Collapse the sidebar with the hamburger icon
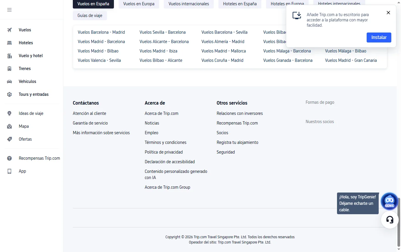 point(9,10)
